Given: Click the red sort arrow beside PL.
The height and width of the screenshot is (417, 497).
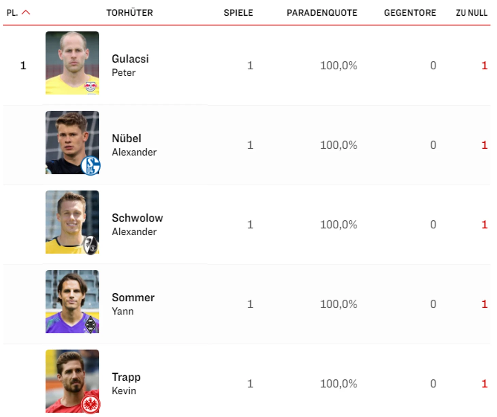Looking at the screenshot, I should (26, 13).
